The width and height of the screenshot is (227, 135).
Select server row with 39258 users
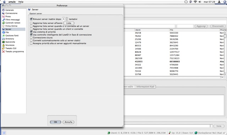pos(174,33)
